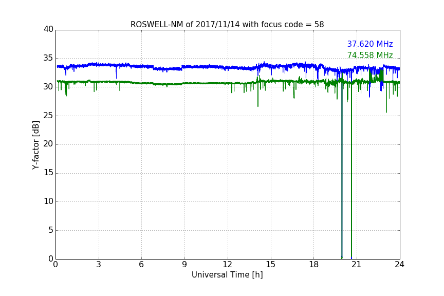Click y-axis tick label '15'
Viewport: 444px width, 296px height.
point(48,173)
